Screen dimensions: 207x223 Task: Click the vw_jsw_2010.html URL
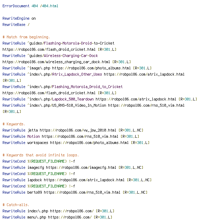coord(78,130)
